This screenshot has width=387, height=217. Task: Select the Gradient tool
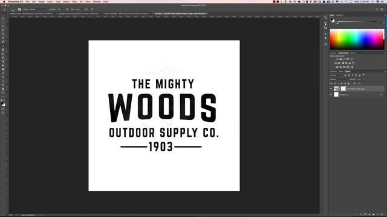tap(3, 61)
